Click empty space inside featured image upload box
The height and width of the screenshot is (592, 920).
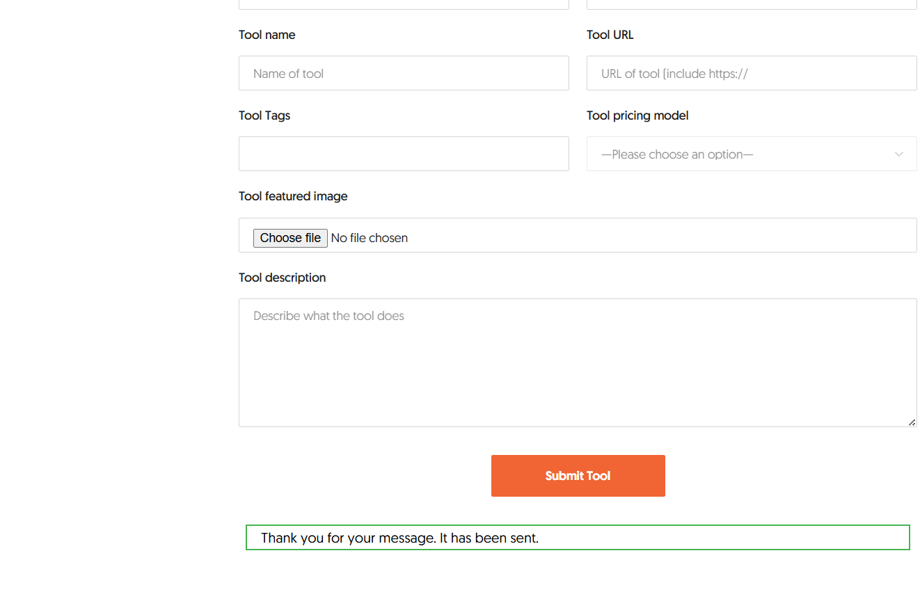click(x=661, y=235)
